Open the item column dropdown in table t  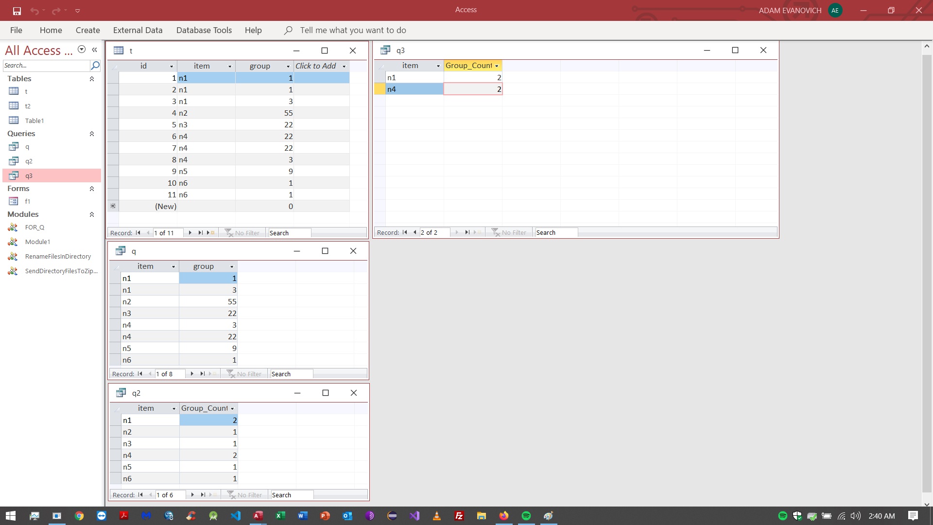click(230, 66)
